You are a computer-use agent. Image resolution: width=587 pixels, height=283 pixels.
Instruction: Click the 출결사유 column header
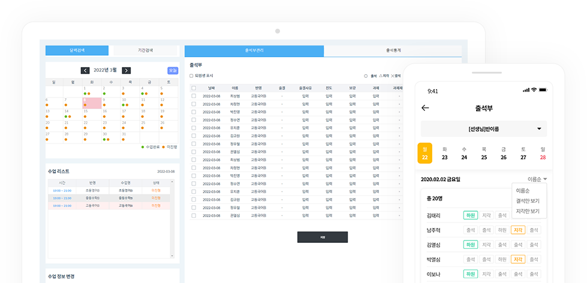point(305,88)
